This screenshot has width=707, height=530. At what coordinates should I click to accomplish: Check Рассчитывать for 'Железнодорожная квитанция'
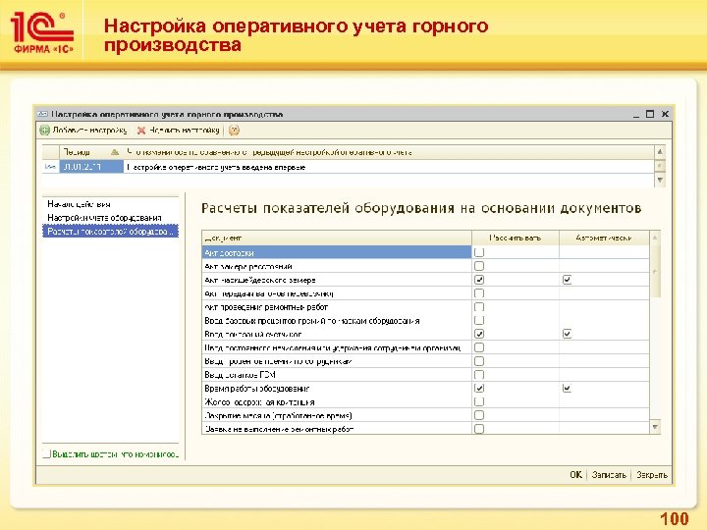[479, 401]
